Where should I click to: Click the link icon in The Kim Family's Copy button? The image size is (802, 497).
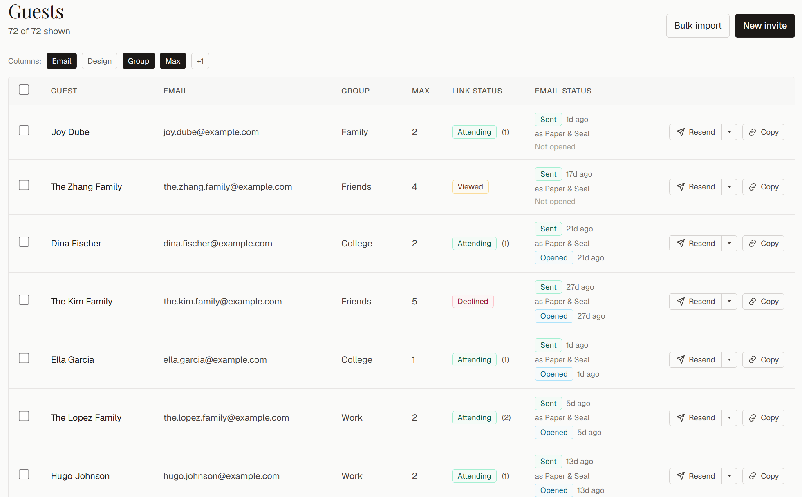(x=753, y=302)
